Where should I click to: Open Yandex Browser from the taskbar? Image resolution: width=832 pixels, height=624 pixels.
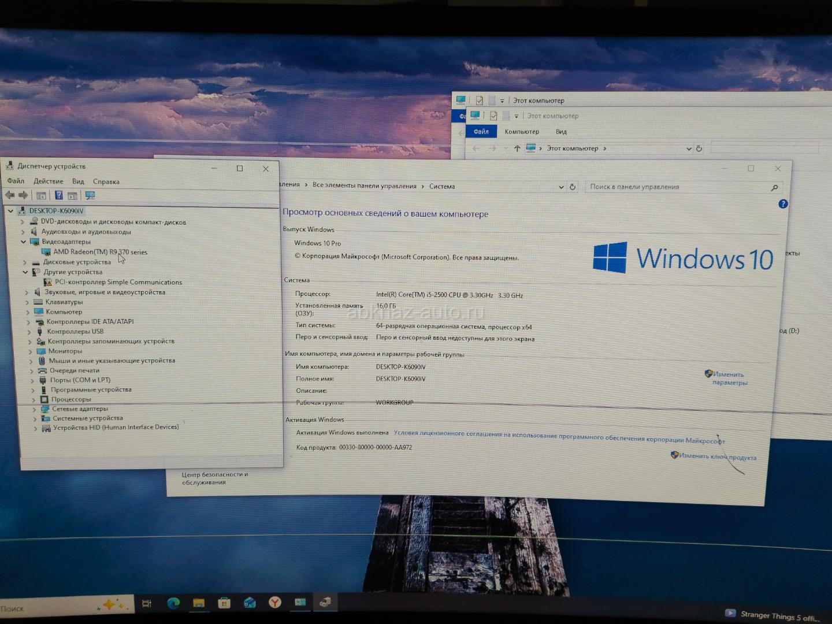[x=275, y=603]
